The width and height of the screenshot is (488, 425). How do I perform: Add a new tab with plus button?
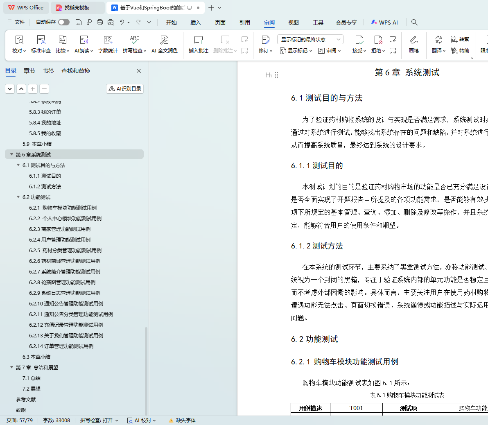211,8
